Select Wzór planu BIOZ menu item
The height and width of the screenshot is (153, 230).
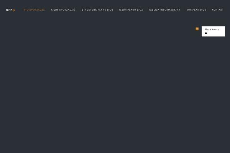click(x=131, y=10)
